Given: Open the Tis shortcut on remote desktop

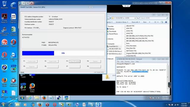Looking at the screenshot, I should coord(32,76).
